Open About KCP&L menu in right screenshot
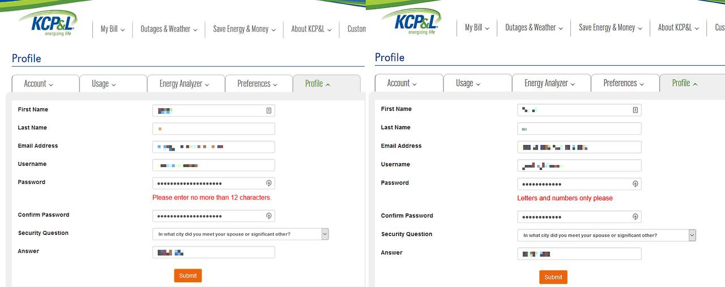Image resolution: width=725 pixels, height=287 pixels. [679, 27]
